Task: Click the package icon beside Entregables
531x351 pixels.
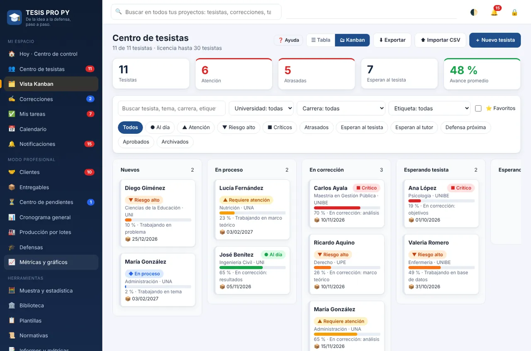Action: [x=12, y=187]
